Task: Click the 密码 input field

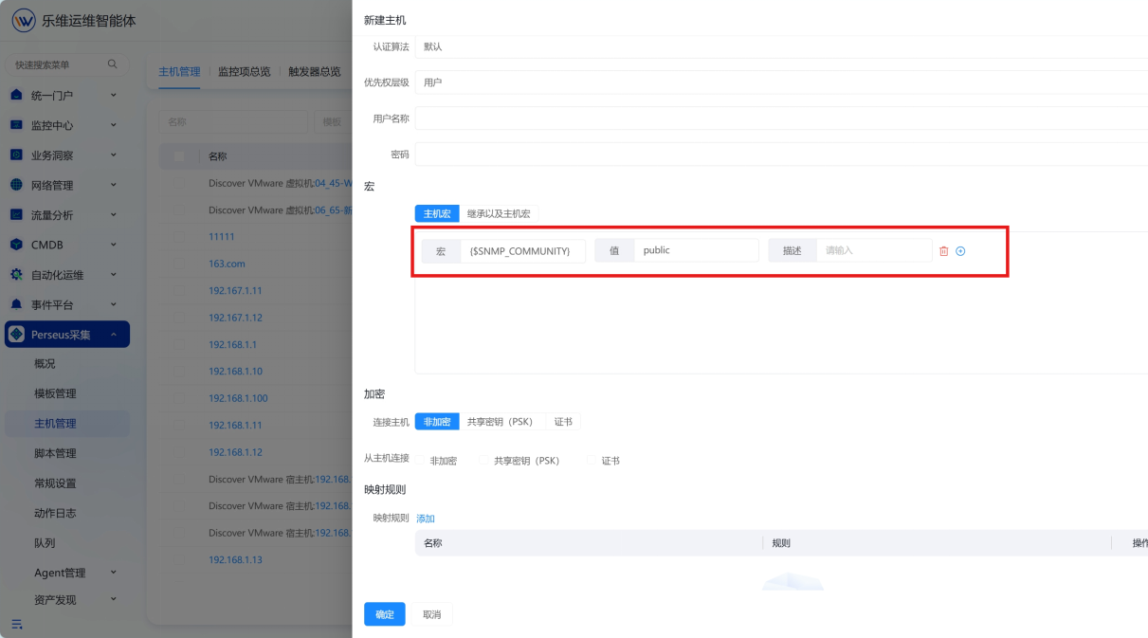Action: tap(781, 155)
